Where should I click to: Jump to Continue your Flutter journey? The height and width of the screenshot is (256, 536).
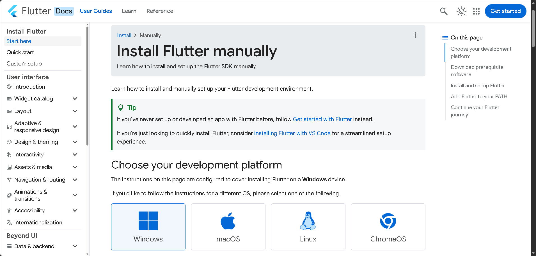pyautogui.click(x=475, y=111)
